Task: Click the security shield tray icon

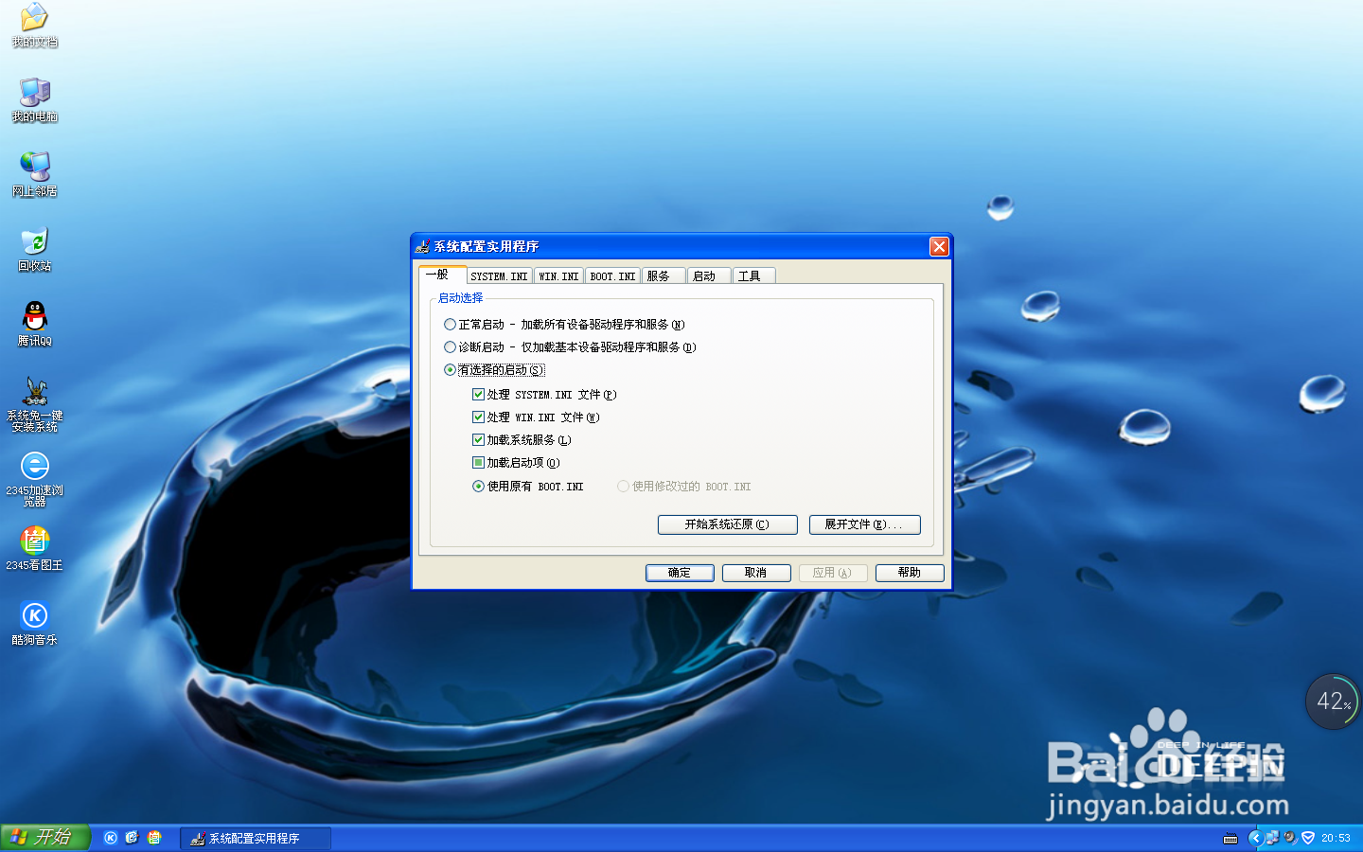Action: tap(1308, 838)
